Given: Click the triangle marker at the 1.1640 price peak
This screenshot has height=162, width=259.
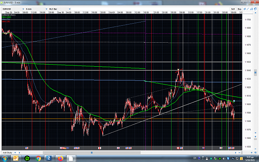Looking at the screenshot, I should coord(178,70).
